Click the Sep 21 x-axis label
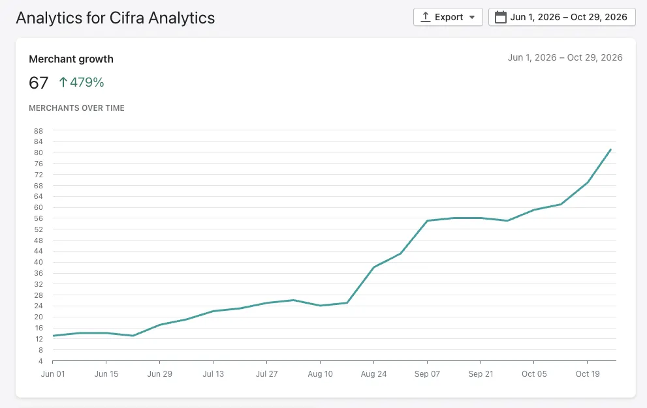The width and height of the screenshot is (647, 408). point(481,374)
